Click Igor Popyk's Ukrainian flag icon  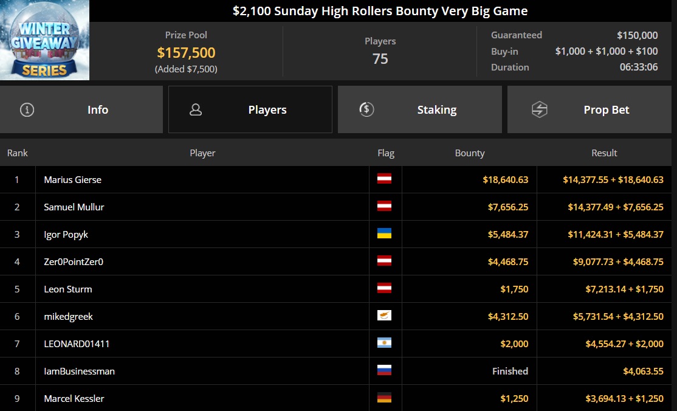point(384,233)
